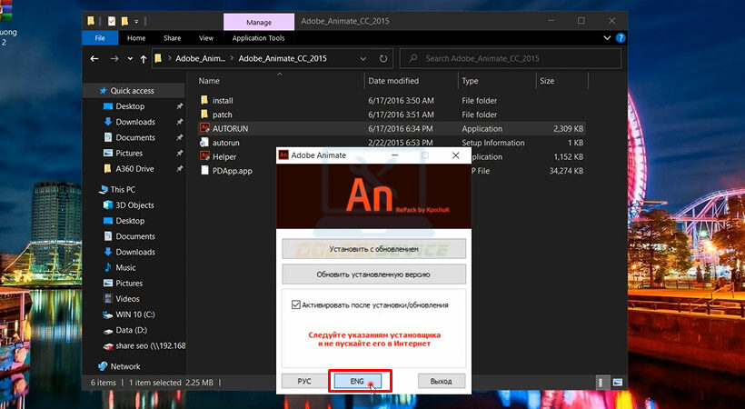Open Music in the navigation pane
This screenshot has height=409, width=745.
[125, 267]
